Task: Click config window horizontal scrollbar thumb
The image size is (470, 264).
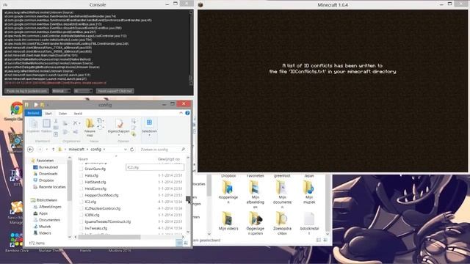Action: pyautogui.click(x=109, y=237)
